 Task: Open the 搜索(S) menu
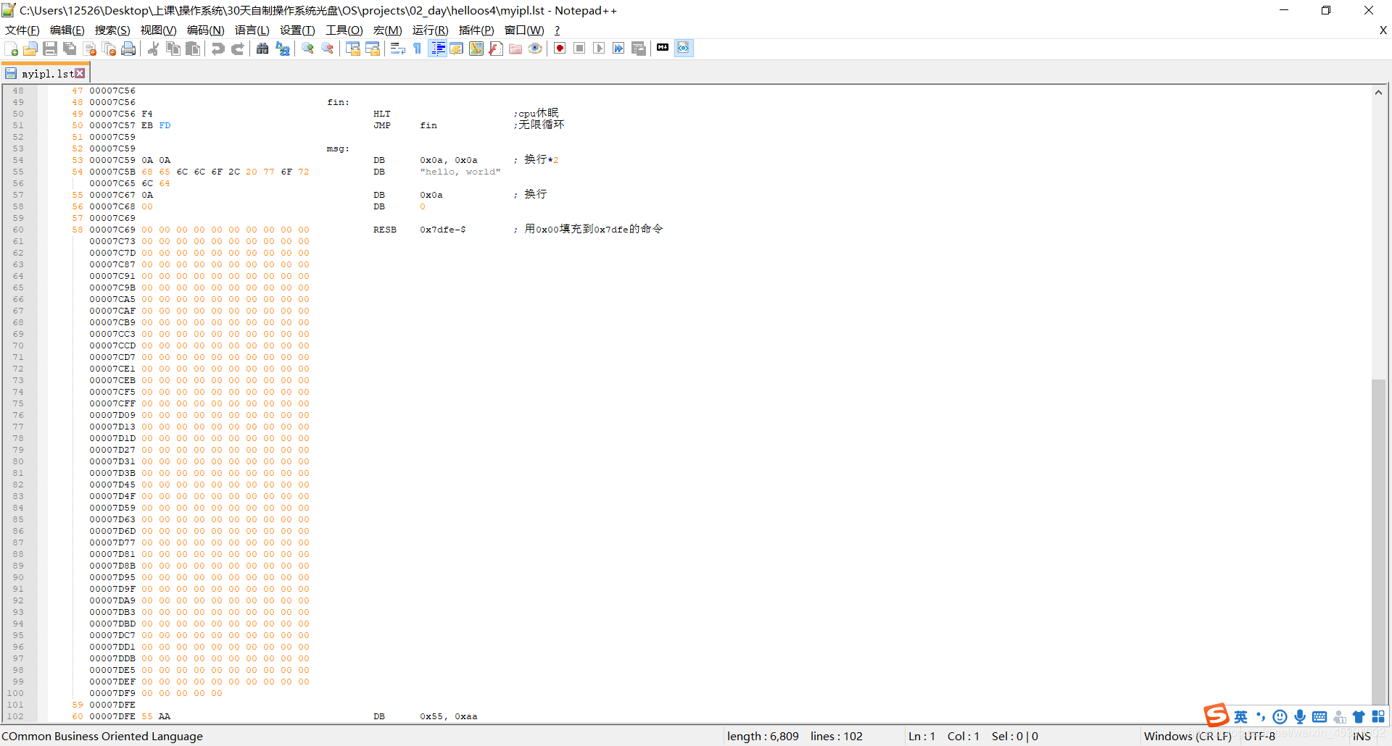coord(112,30)
